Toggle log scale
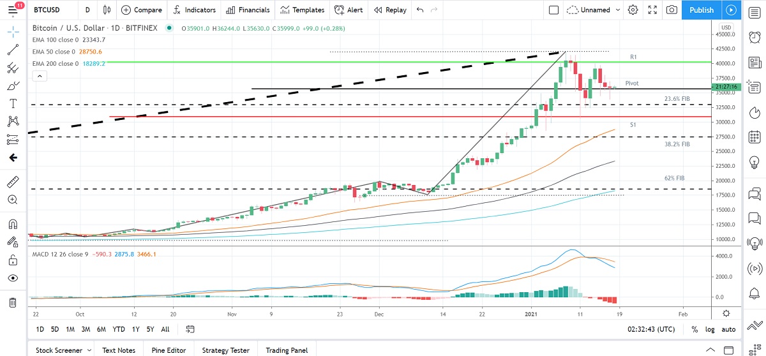Image resolution: width=766 pixels, height=356 pixels. (710, 329)
